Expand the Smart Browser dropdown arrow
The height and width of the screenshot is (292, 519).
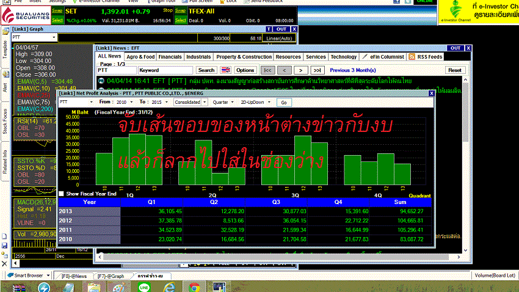coord(48,276)
